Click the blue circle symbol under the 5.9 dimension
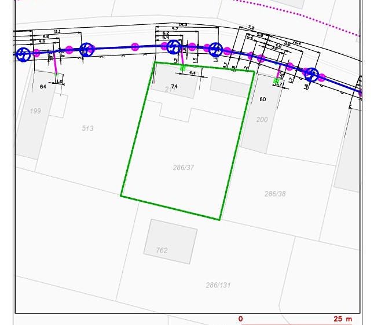The image size is (385, 325). 174,47
